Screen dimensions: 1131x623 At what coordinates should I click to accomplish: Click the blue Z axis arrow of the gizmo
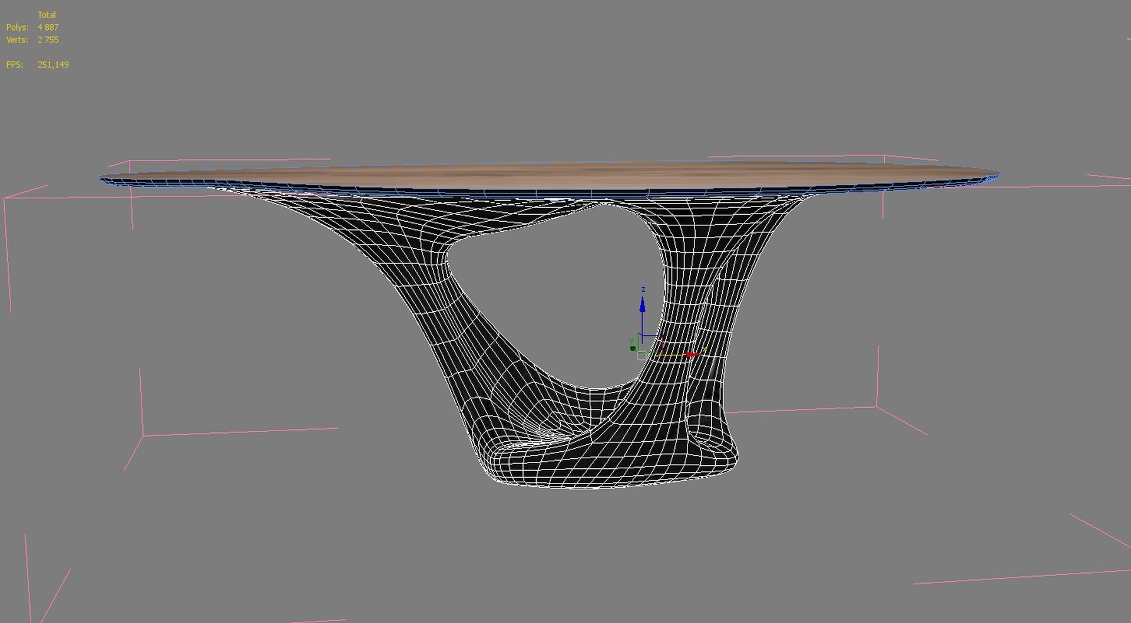[x=642, y=305]
